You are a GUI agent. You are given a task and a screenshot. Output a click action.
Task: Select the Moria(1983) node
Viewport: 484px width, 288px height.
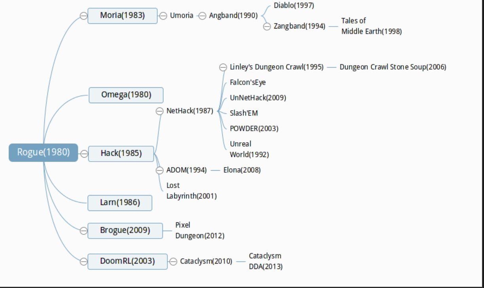(x=123, y=16)
